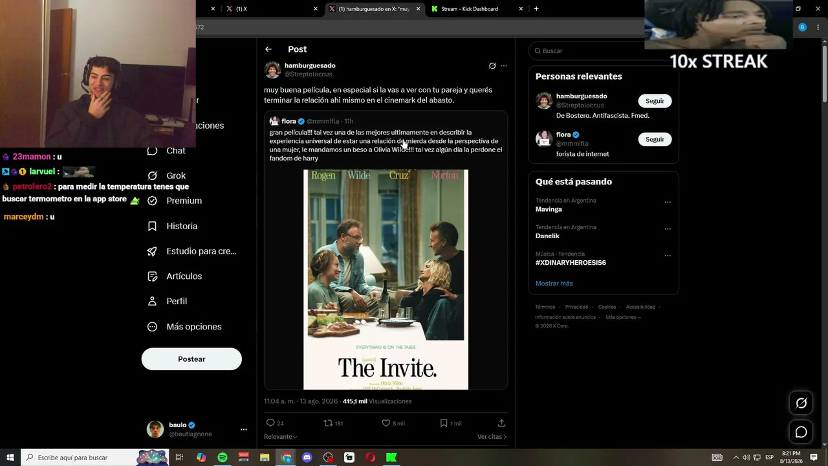The height and width of the screenshot is (466, 828).
Task: Open Historia in the sidebar
Action: (173, 226)
